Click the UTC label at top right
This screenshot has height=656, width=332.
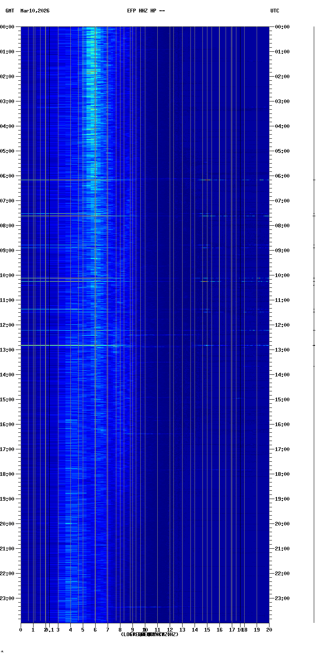tap(275, 11)
